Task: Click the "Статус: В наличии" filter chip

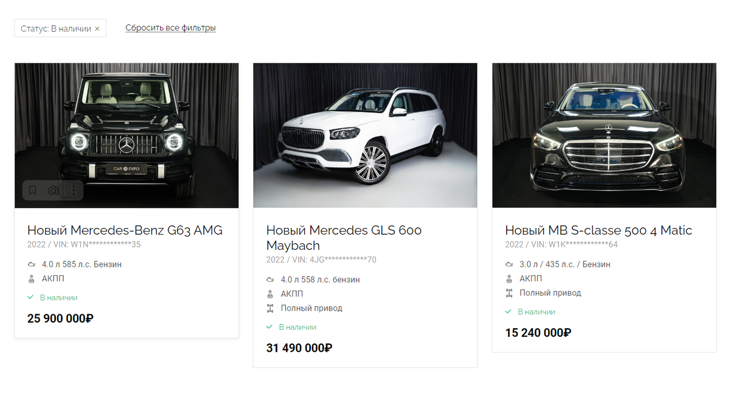Action: 55,27
